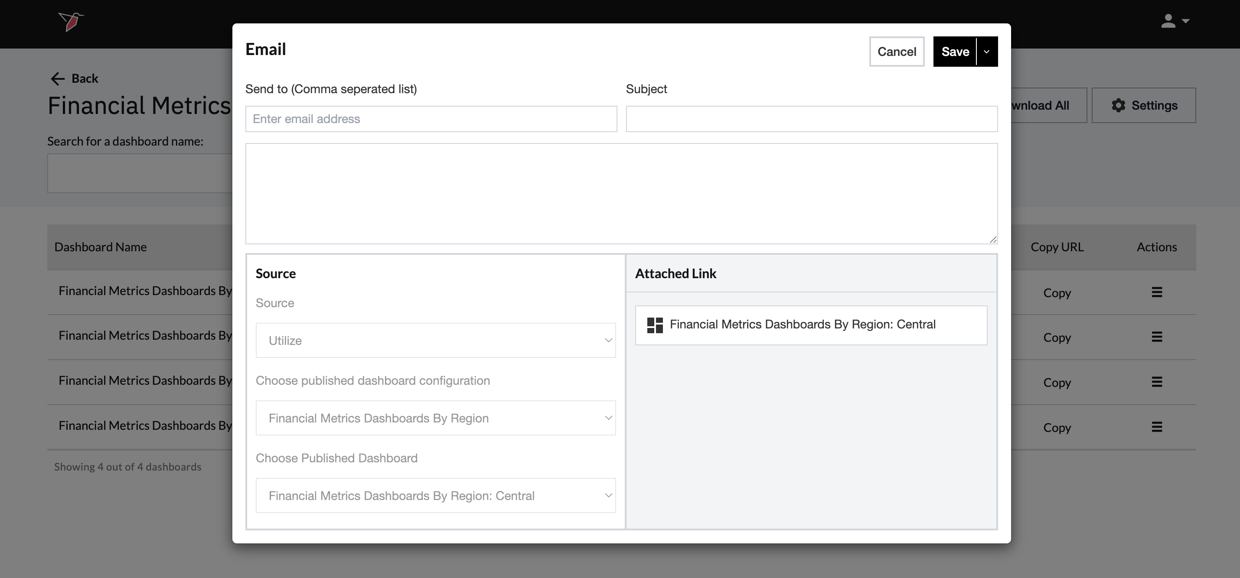The width and height of the screenshot is (1240, 578).
Task: Click the email message body text area
Action: point(621,193)
